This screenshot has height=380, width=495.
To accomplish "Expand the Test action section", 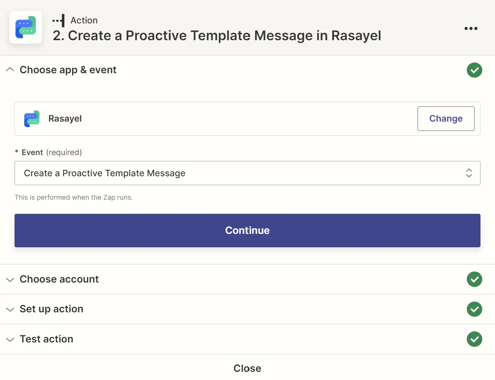I will click(10, 339).
